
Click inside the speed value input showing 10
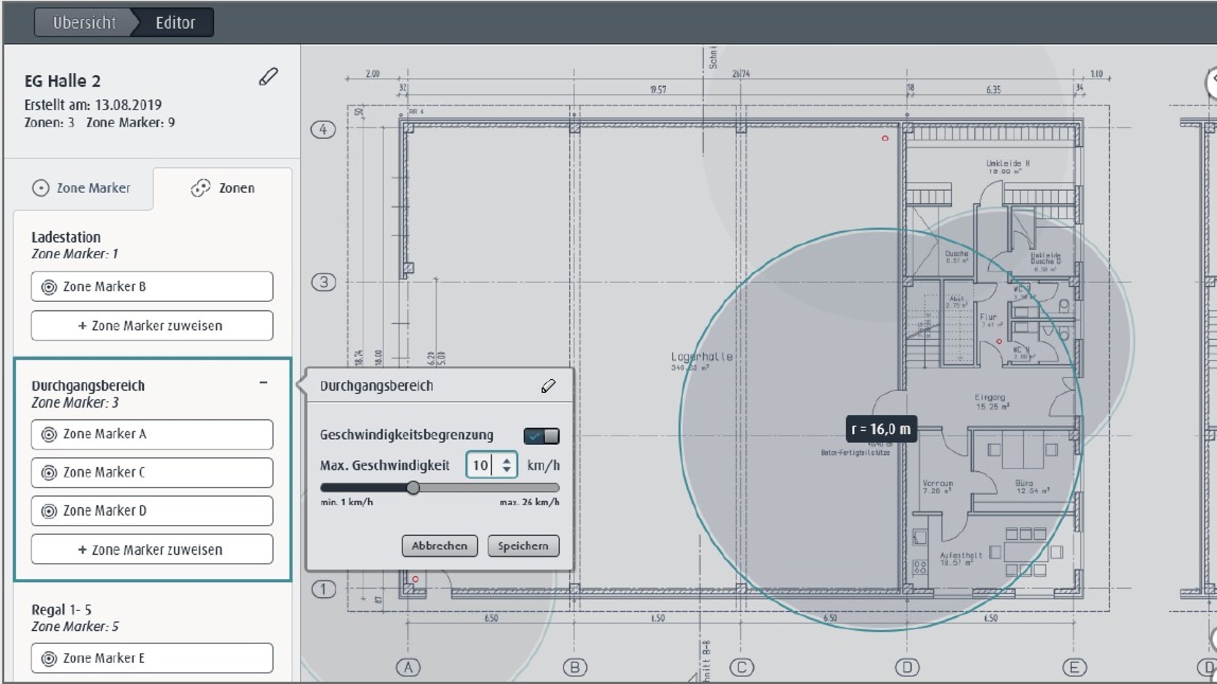tap(483, 465)
